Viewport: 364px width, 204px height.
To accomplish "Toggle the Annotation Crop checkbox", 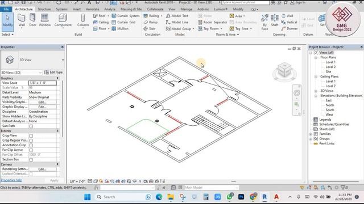I will [x=31, y=146].
